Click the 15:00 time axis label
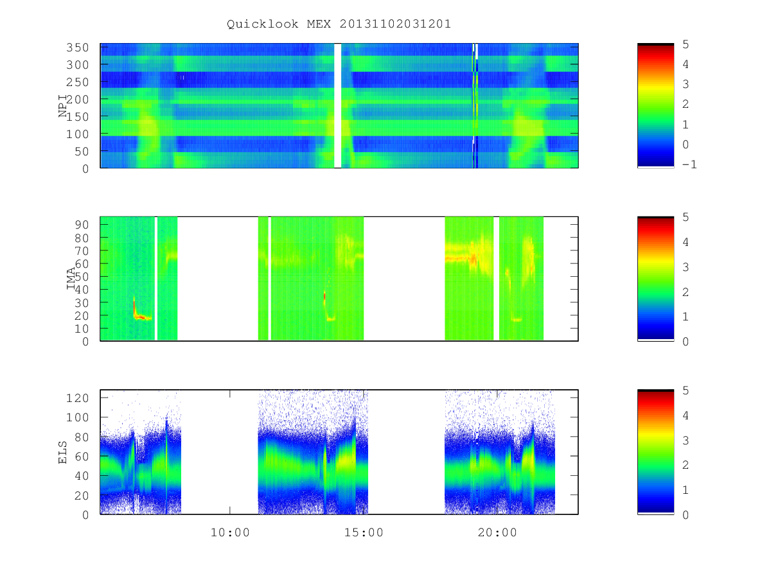Image resolution: width=771 pixels, height=578 pixels. (x=364, y=532)
